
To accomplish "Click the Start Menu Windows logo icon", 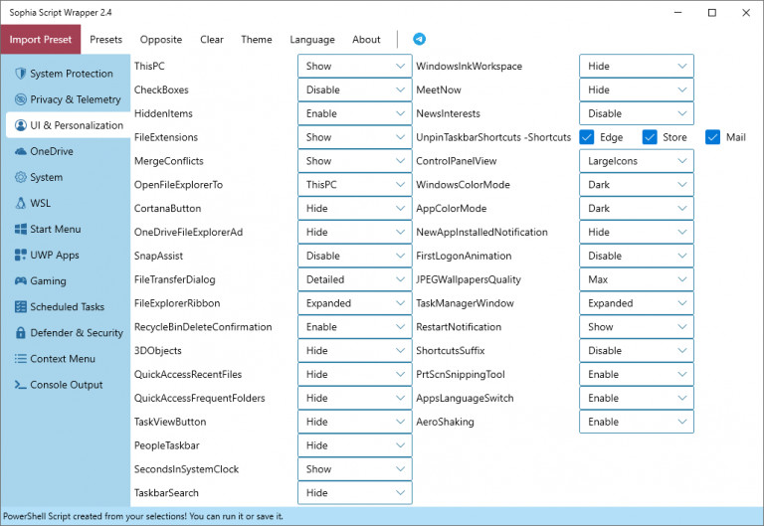I will pos(21,229).
